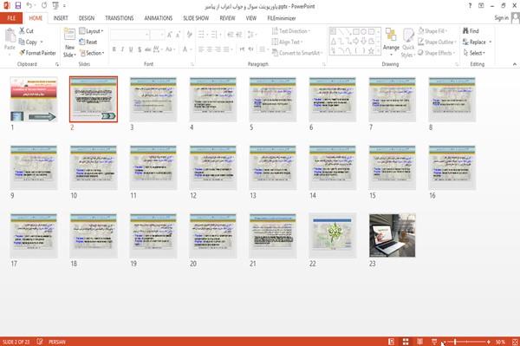Switch to the ANIMATIONS tab
Image resolution: width=520 pixels, height=346 pixels.
159,18
